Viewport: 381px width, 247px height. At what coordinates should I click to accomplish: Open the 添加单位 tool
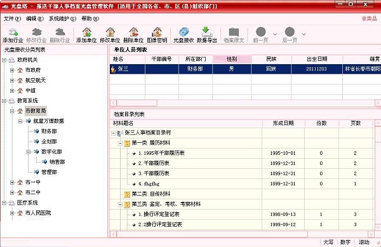[x=86, y=35]
